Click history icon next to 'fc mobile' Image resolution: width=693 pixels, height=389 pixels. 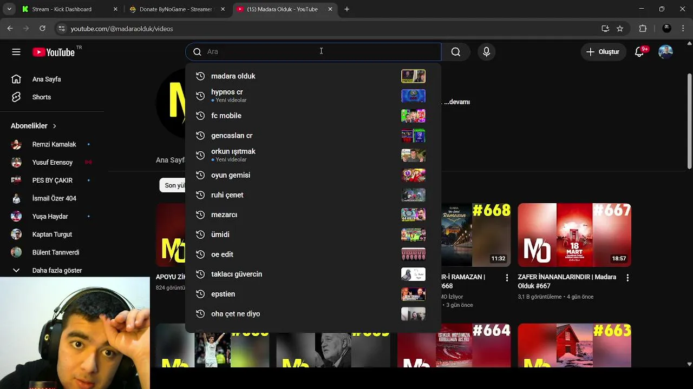[200, 116]
